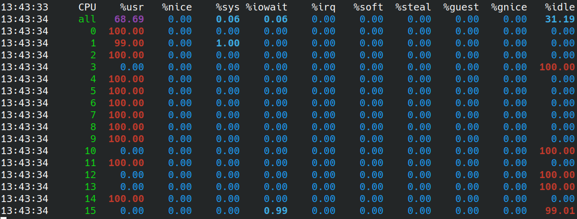Image resolution: width=577 pixels, height=219 pixels.
Task: Click the 100.00 %usr value for CPU 2
Action: click(126, 55)
